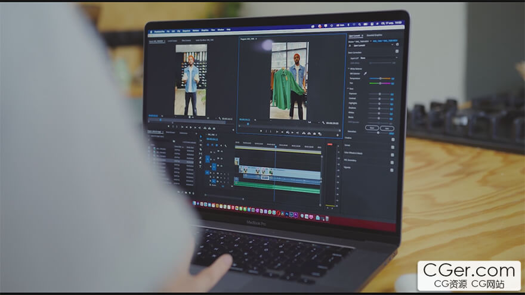Viewport: 525px width, 295px height.
Task: Add marker in Program monitor
Action: coord(261,131)
